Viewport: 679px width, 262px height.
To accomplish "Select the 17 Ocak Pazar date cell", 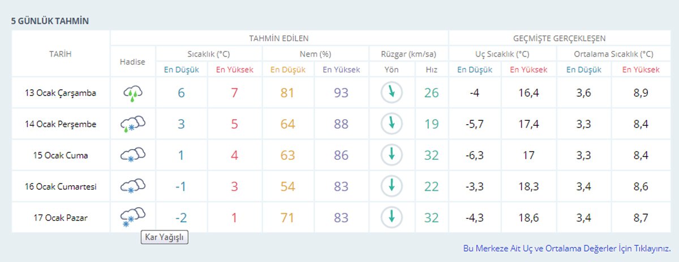I will (61, 217).
